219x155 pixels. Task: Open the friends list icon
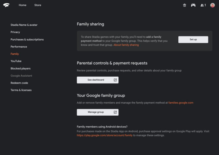[x=203, y=5]
